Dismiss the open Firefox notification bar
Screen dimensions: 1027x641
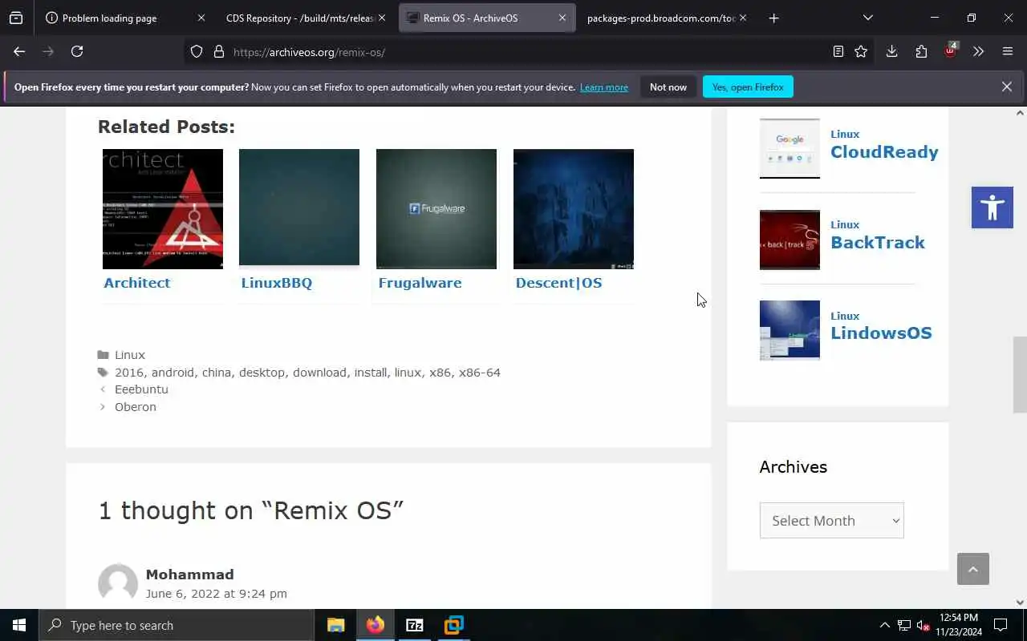pos(1007,87)
